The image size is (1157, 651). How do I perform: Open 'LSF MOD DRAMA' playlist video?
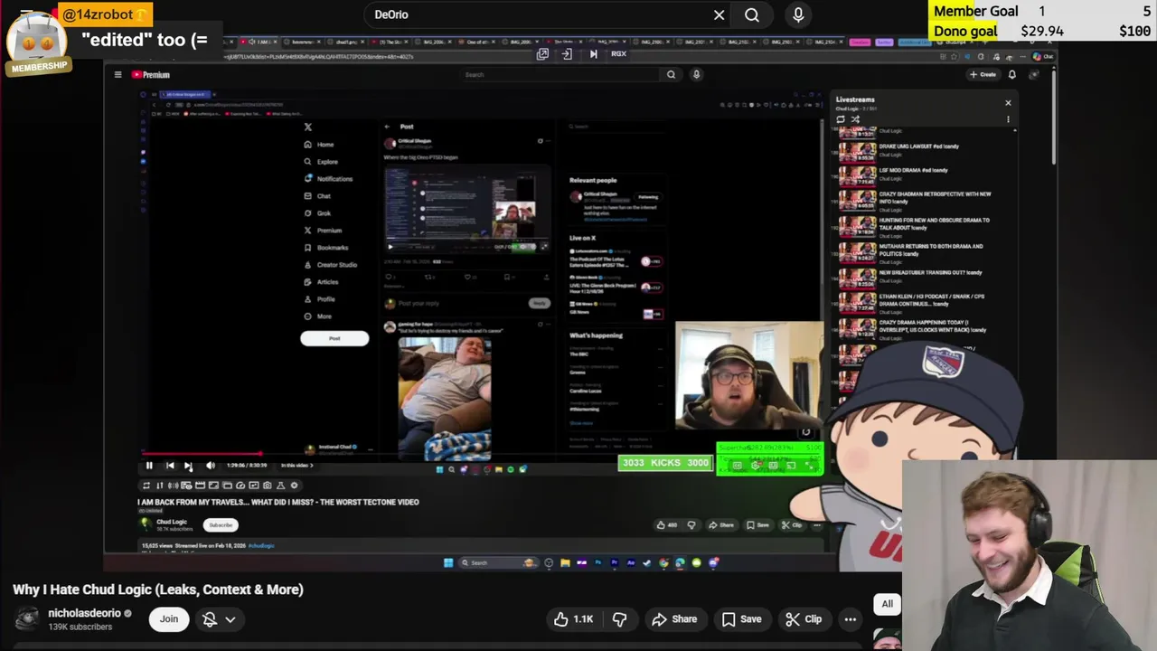pos(913,170)
